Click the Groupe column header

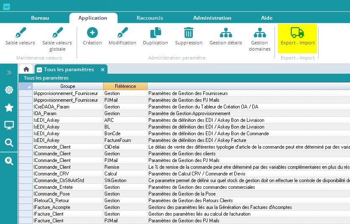(67, 86)
